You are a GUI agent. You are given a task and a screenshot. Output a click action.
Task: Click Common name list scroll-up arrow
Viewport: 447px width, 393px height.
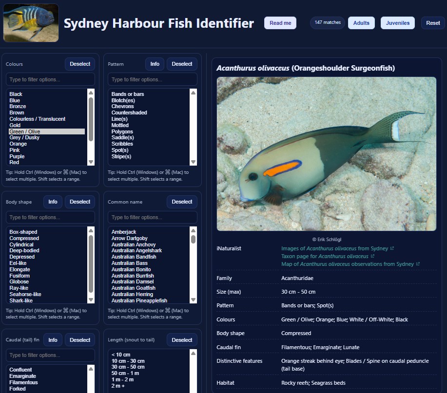(194, 230)
